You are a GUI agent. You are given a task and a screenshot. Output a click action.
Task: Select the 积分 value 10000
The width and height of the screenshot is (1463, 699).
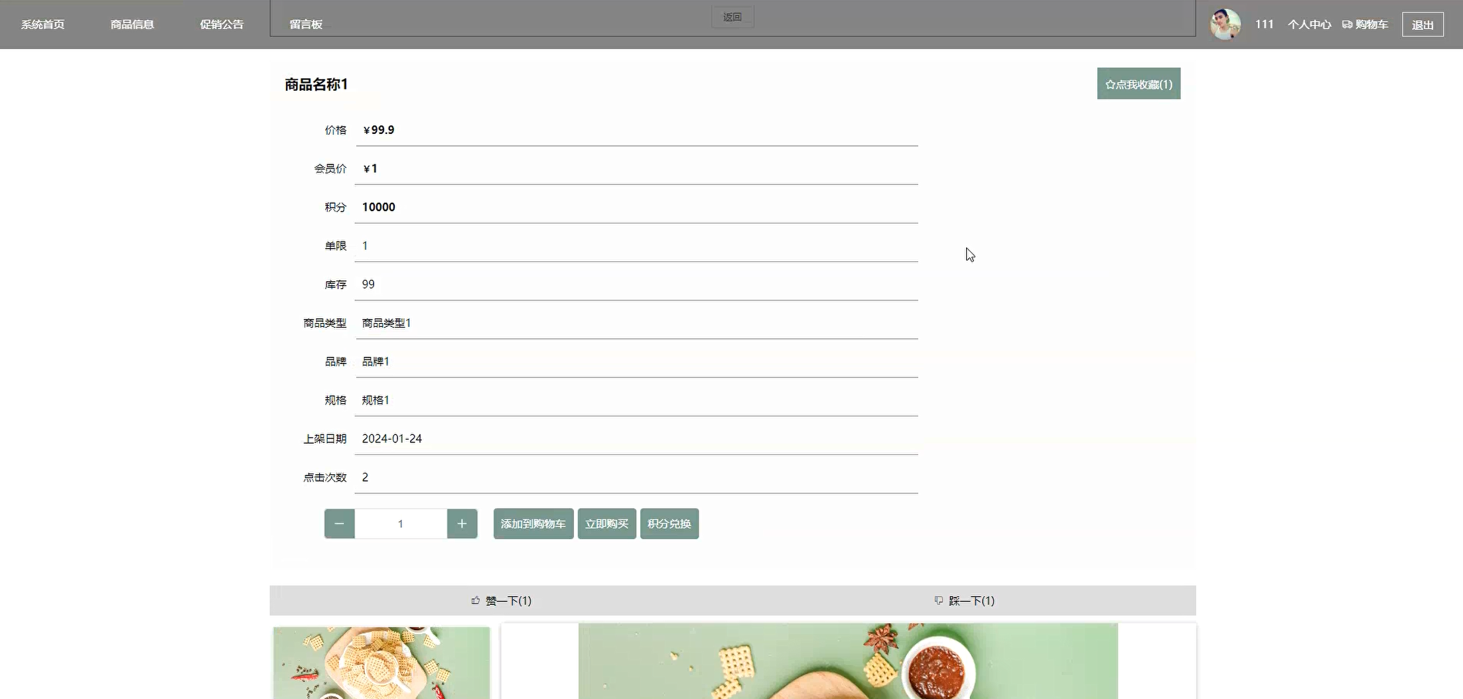(378, 207)
